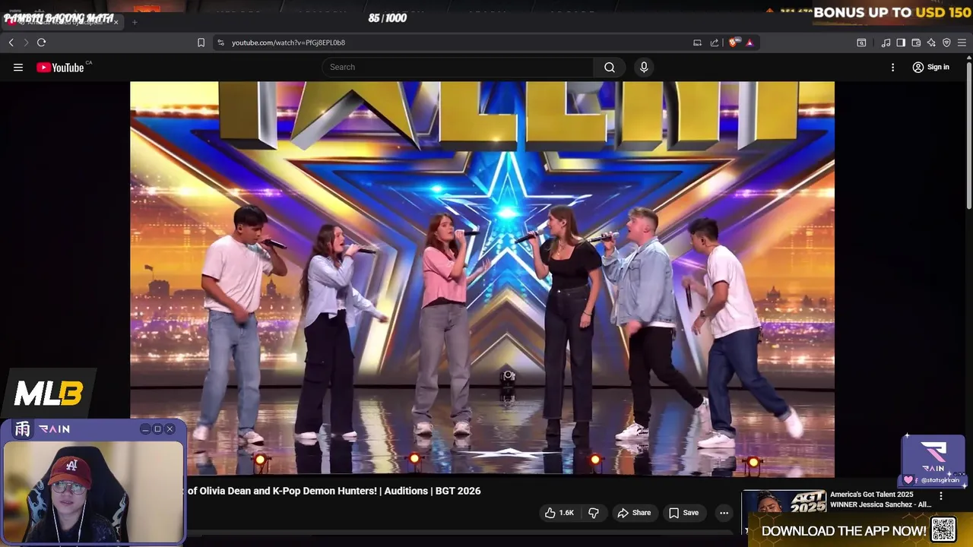This screenshot has height=547, width=973.
Task: Save the video to a playlist
Action: pyautogui.click(x=683, y=513)
